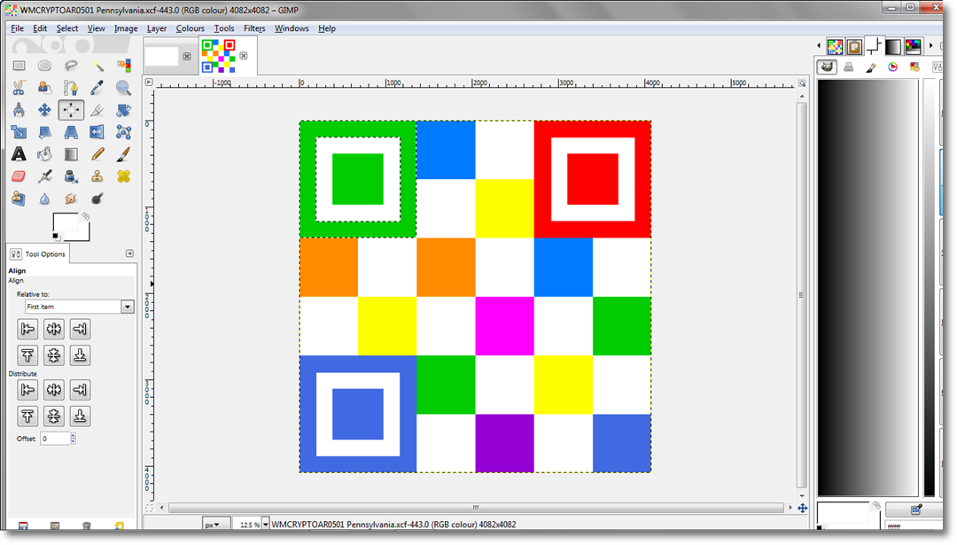Select the Perspective Clone tool

(x=19, y=199)
